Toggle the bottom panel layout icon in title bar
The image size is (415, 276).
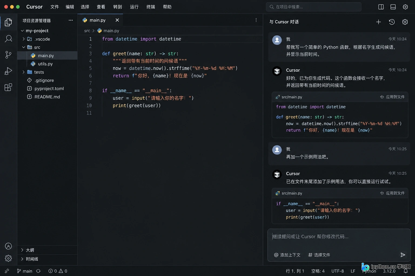point(393,7)
